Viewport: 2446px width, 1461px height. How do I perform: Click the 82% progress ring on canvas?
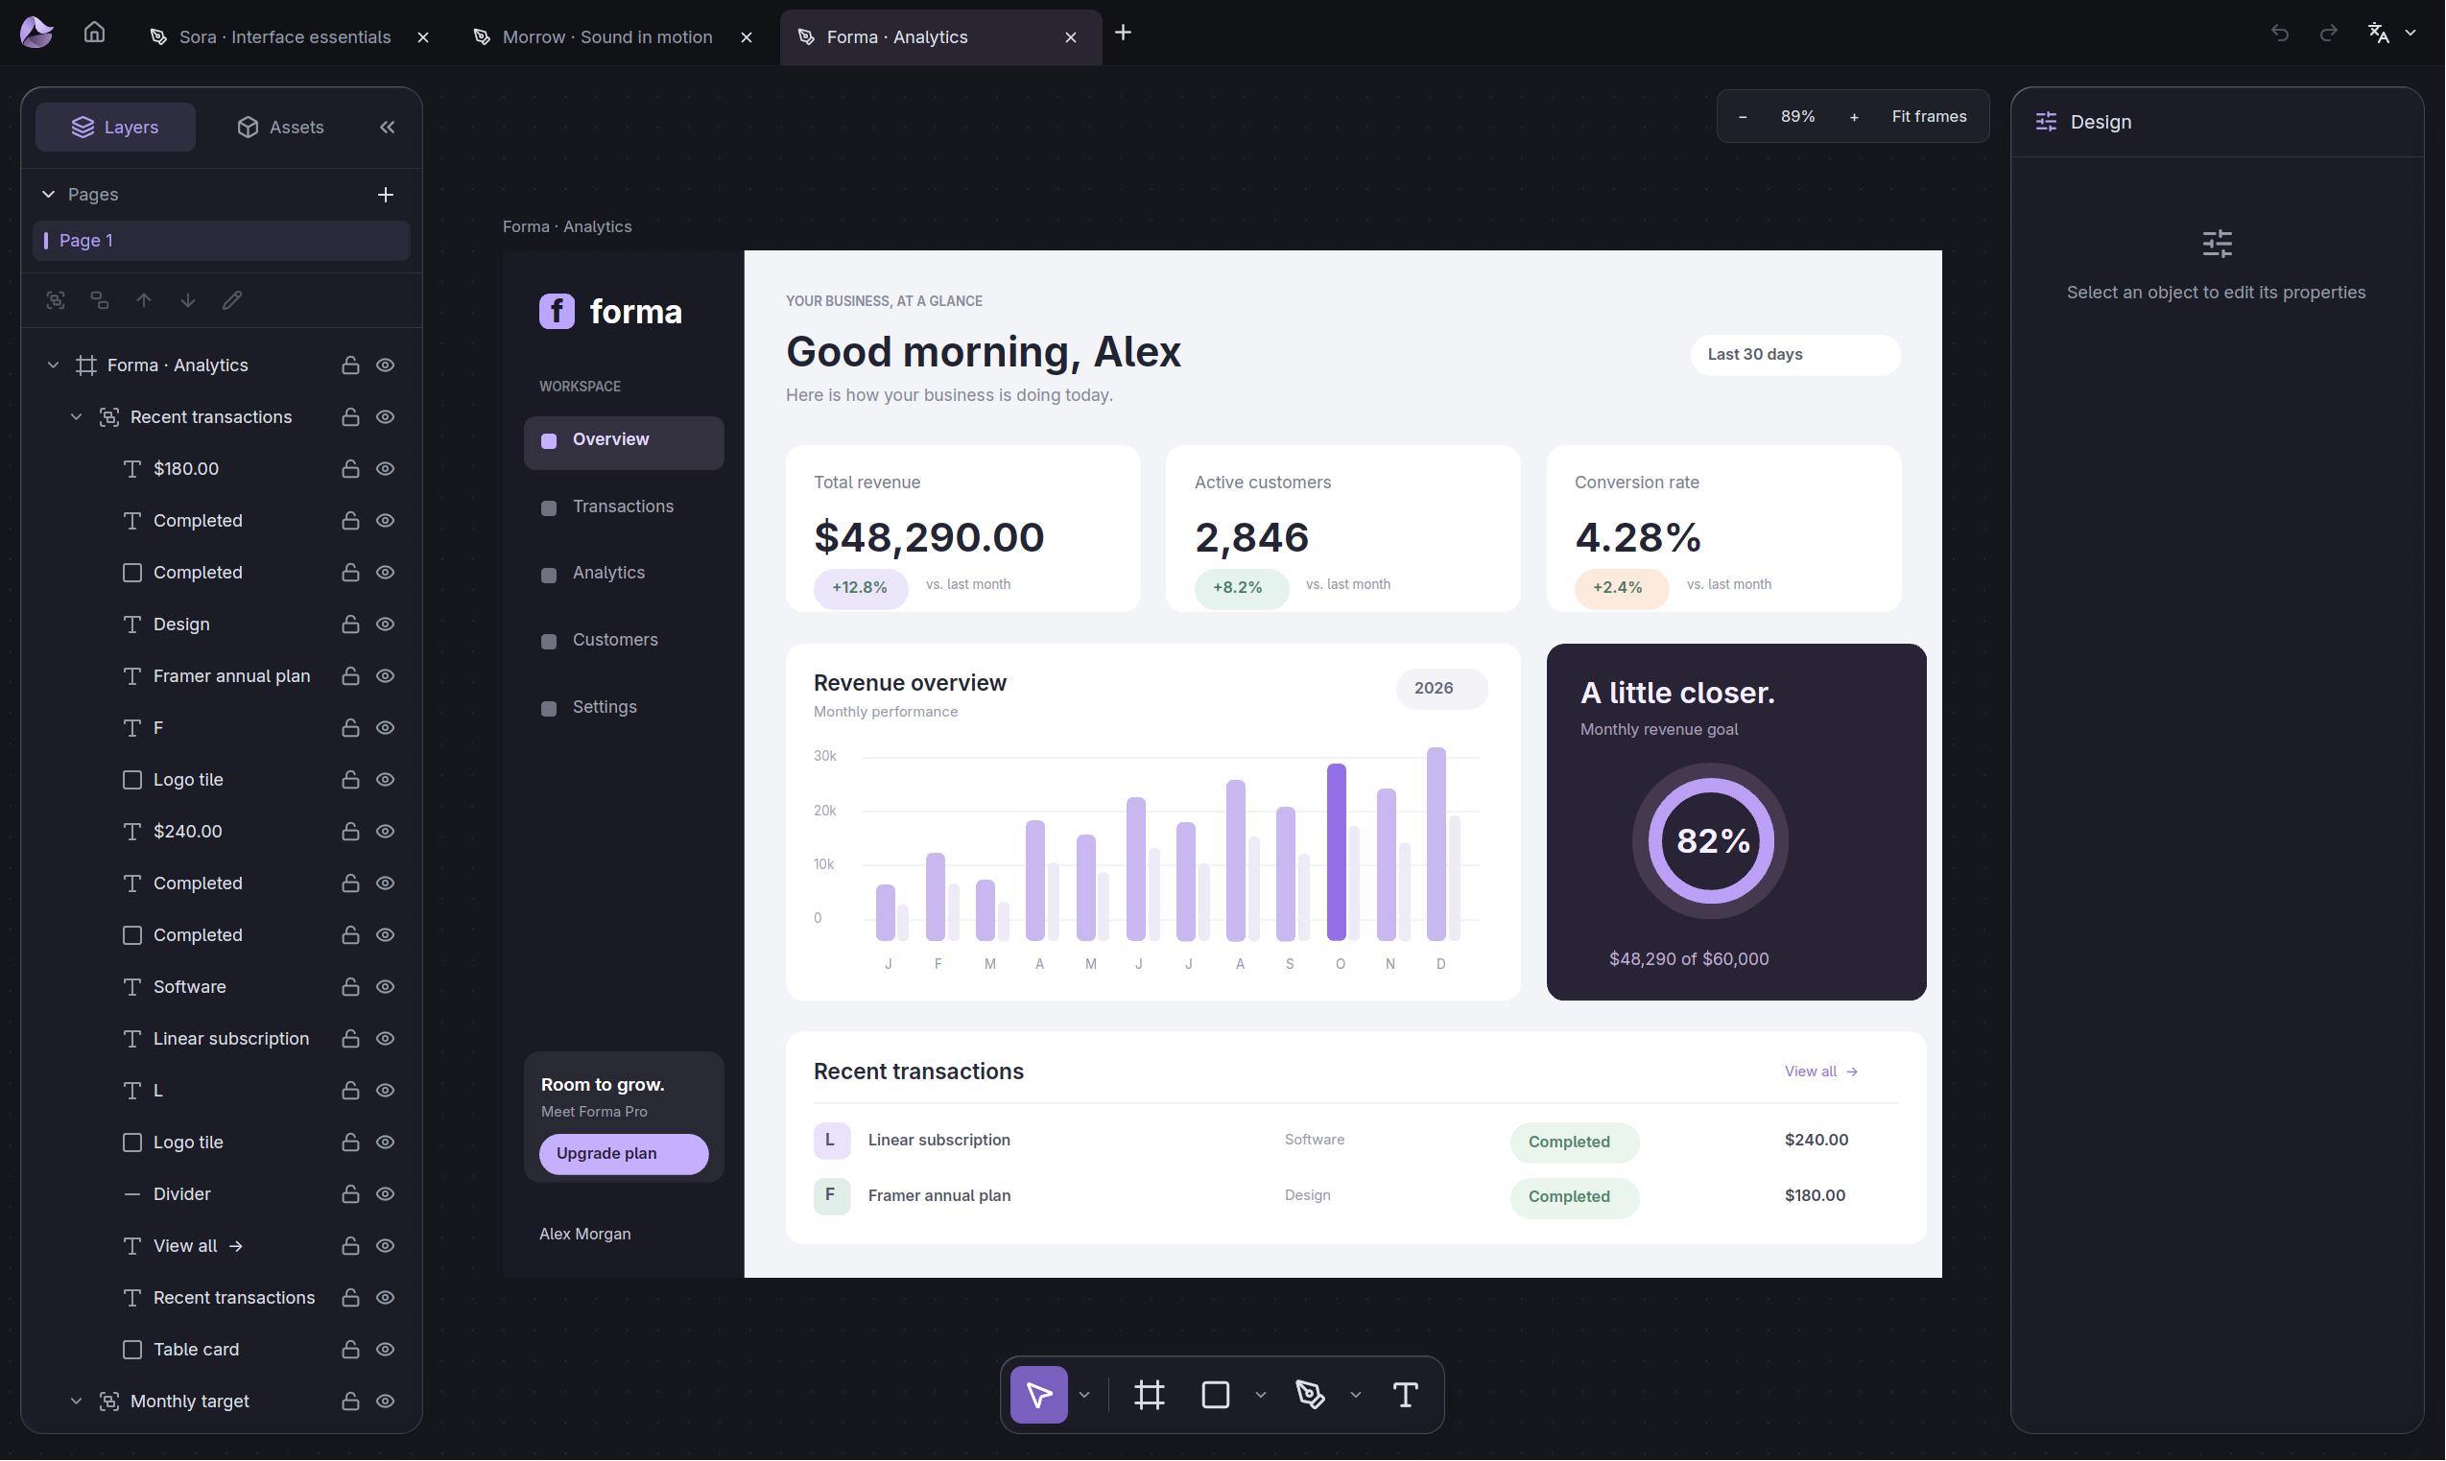(1710, 841)
